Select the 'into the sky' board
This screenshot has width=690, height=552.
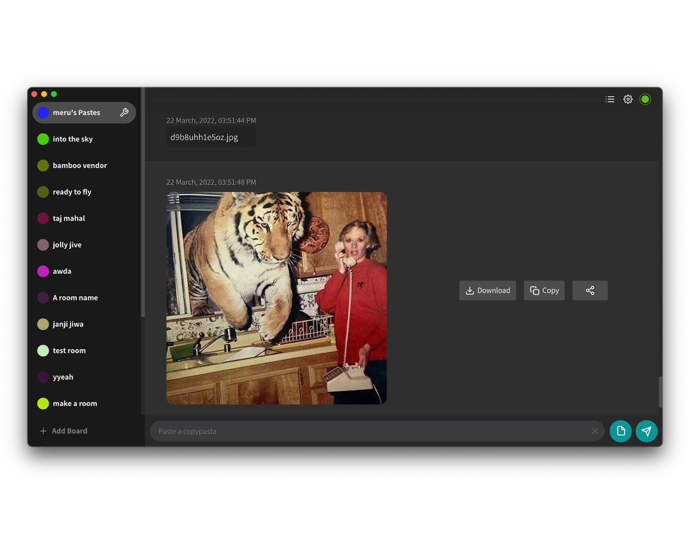72,139
